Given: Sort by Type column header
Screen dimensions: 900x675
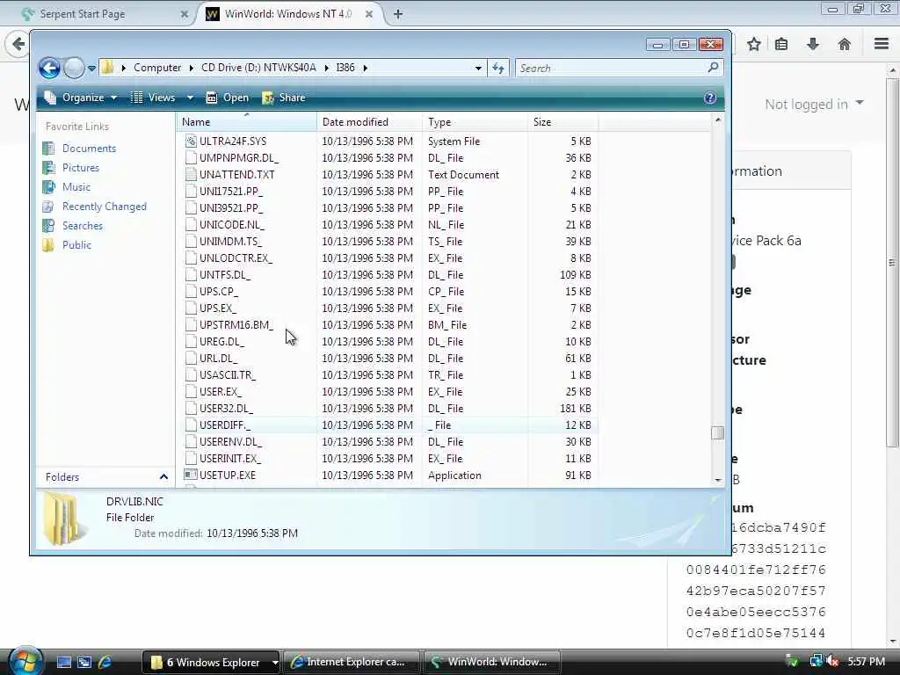Looking at the screenshot, I should click(x=475, y=121).
